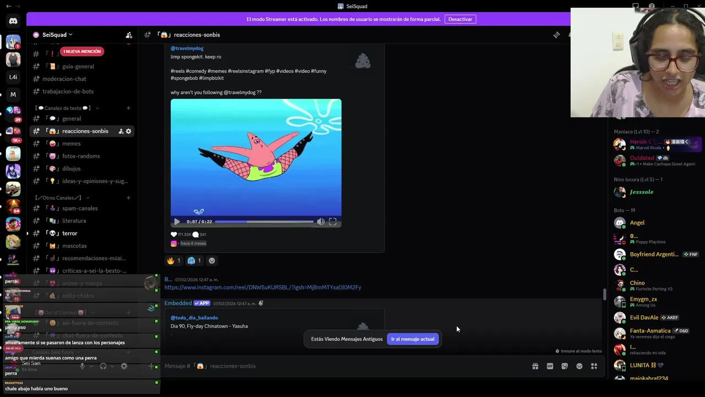The width and height of the screenshot is (705, 397).
Task: Open the L4i server icon
Action: pyautogui.click(x=13, y=77)
